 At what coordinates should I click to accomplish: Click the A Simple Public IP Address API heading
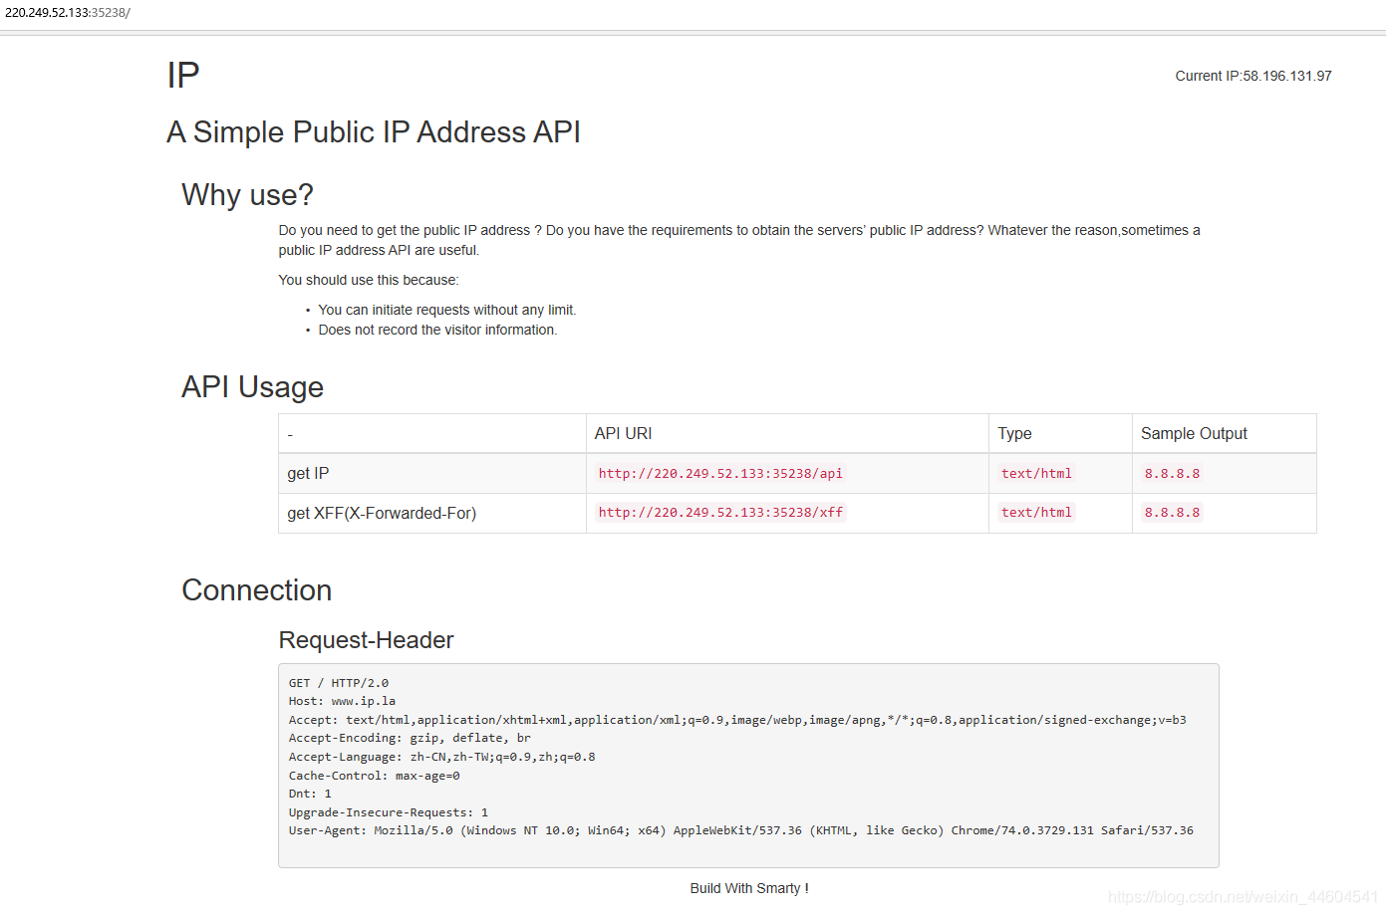(x=374, y=132)
